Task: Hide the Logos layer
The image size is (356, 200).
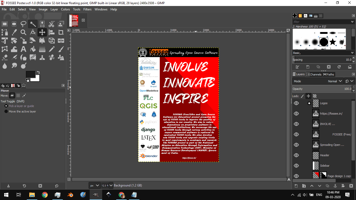Action: pyautogui.click(x=296, y=103)
